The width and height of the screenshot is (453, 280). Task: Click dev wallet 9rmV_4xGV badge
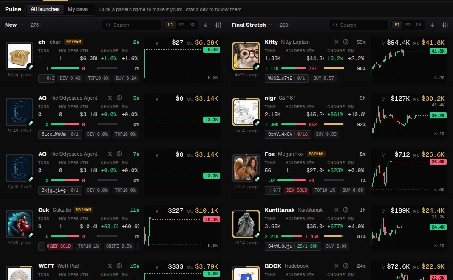coord(287,134)
